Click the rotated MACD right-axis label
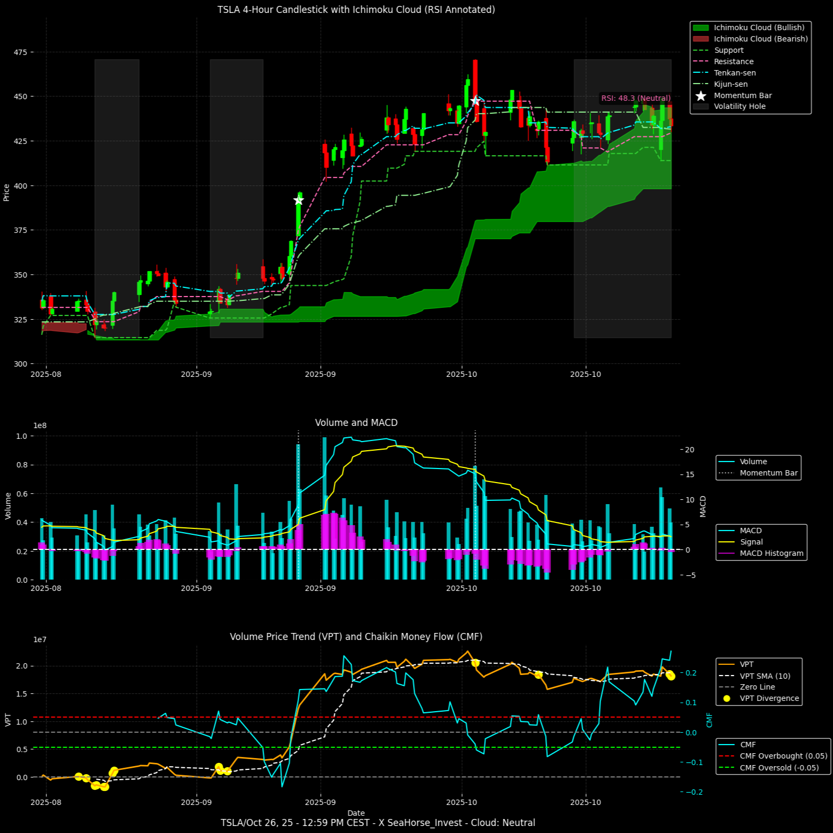The height and width of the screenshot is (833, 833). pos(703,506)
